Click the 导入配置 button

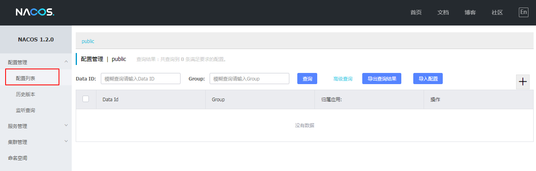[x=428, y=79]
